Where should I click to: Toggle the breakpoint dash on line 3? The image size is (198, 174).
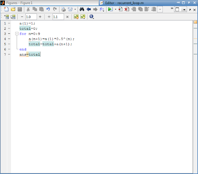click(x=9, y=34)
